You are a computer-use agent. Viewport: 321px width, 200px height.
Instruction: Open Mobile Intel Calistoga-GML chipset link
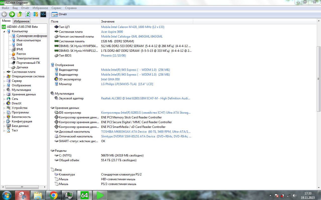coord(132,37)
